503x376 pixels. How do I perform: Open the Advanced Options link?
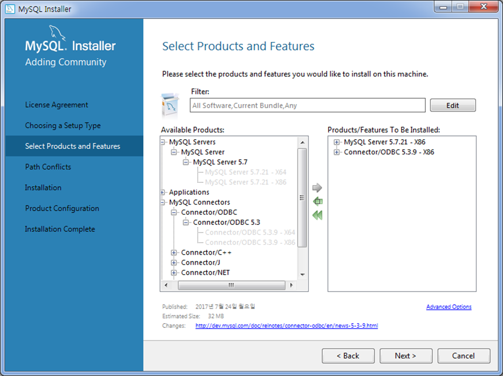tap(449, 307)
